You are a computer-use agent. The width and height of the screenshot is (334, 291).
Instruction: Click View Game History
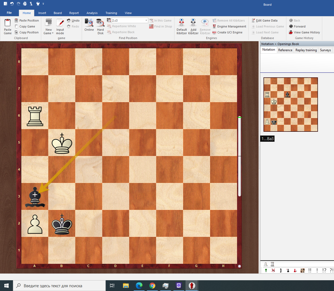coord(306,32)
